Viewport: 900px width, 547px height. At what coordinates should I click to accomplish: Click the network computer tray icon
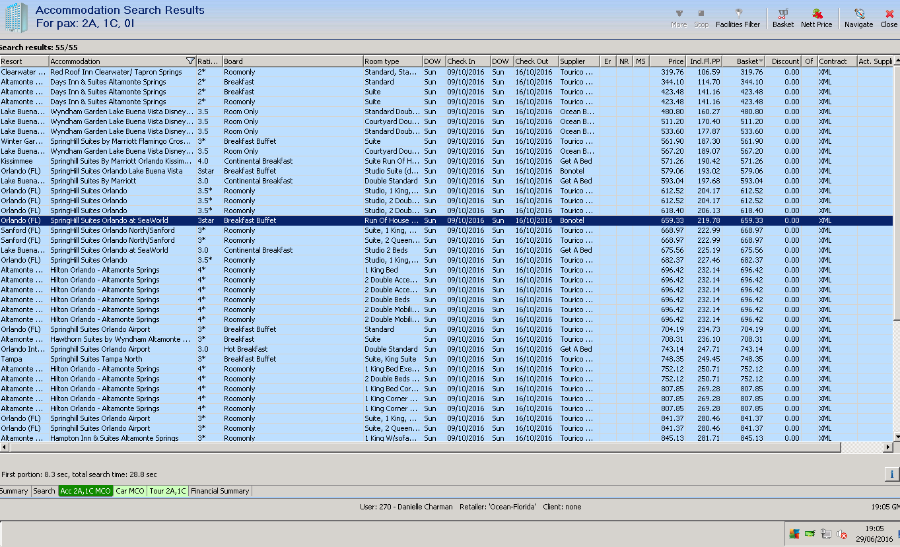[x=826, y=534]
